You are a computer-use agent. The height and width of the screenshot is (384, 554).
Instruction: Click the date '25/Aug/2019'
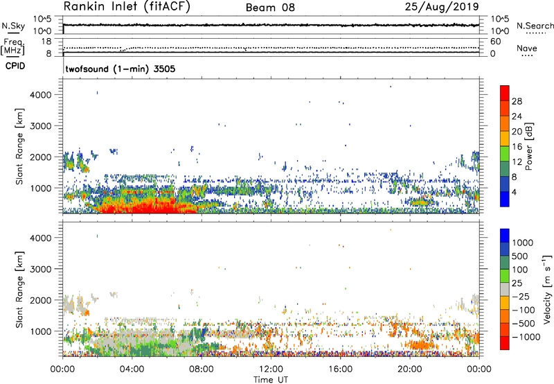point(442,6)
